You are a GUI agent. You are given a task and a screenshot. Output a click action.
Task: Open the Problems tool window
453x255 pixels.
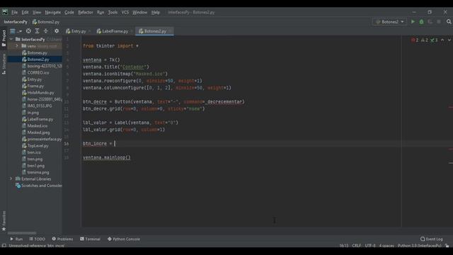[62, 239]
